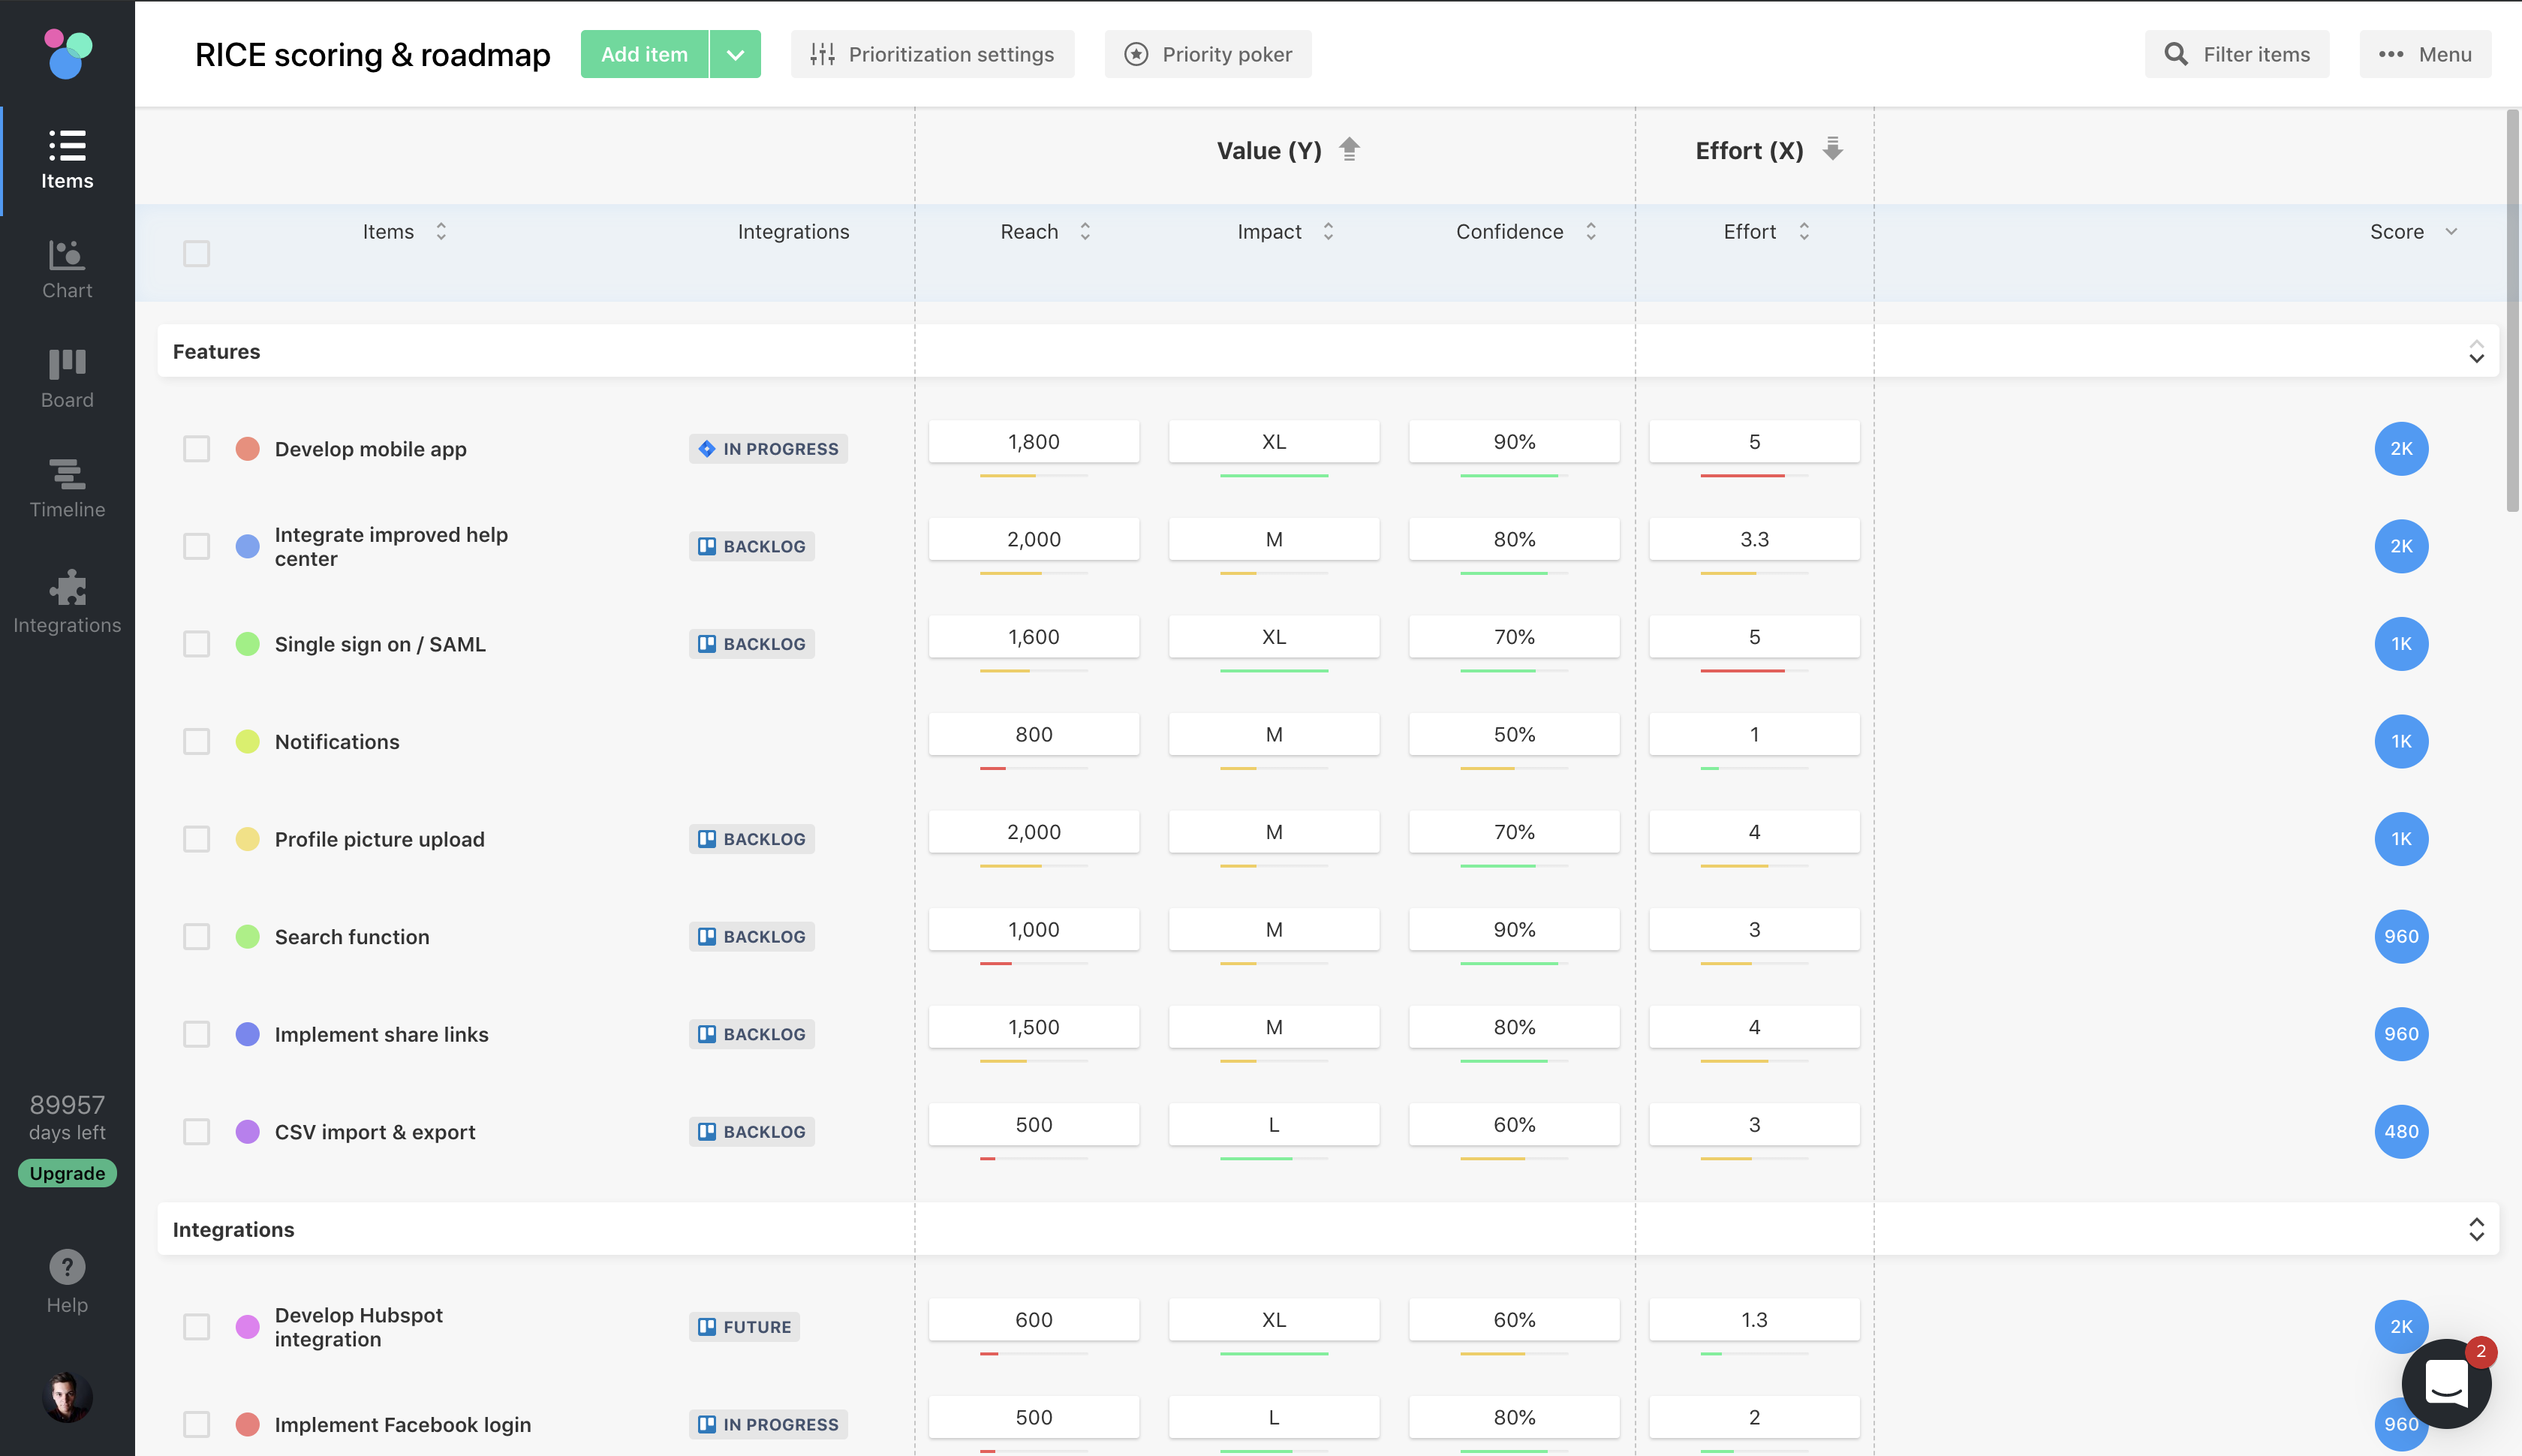The height and width of the screenshot is (1456, 2522).
Task: Switch to the Chart view
Action: (x=66, y=268)
